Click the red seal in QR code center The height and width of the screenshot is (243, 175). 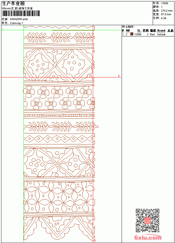148,220
